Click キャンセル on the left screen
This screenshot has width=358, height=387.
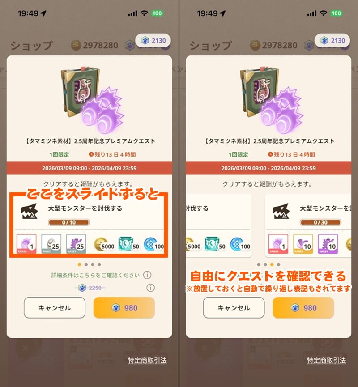[x=55, y=307]
